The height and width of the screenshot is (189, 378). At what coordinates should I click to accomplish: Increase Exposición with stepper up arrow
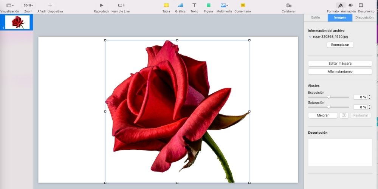tap(370, 96)
